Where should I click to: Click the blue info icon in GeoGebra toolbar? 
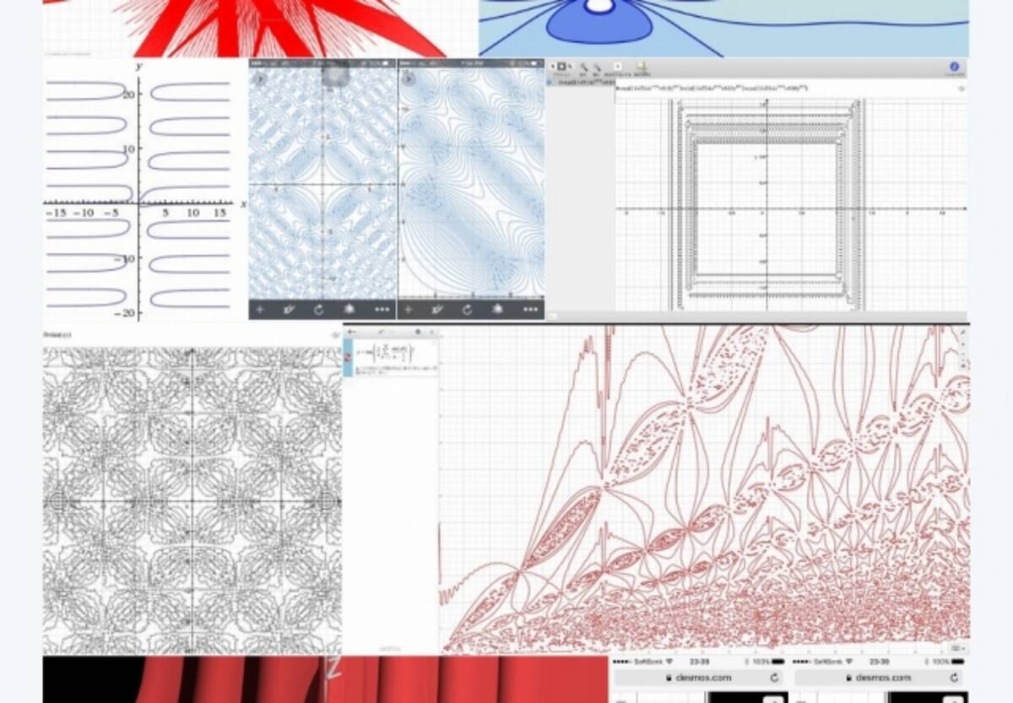click(x=954, y=68)
